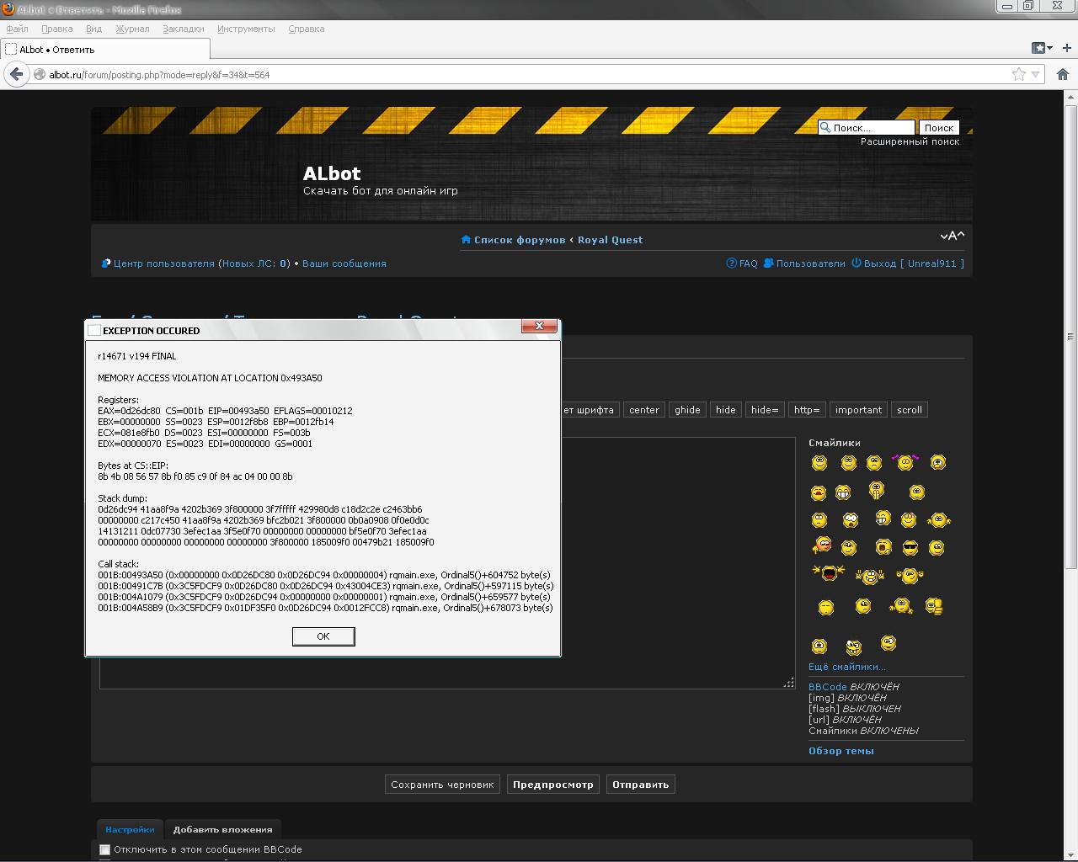Image resolution: width=1078 pixels, height=862 pixels.
Task: Insert the thumbs-up smiley
Action: coord(933,606)
